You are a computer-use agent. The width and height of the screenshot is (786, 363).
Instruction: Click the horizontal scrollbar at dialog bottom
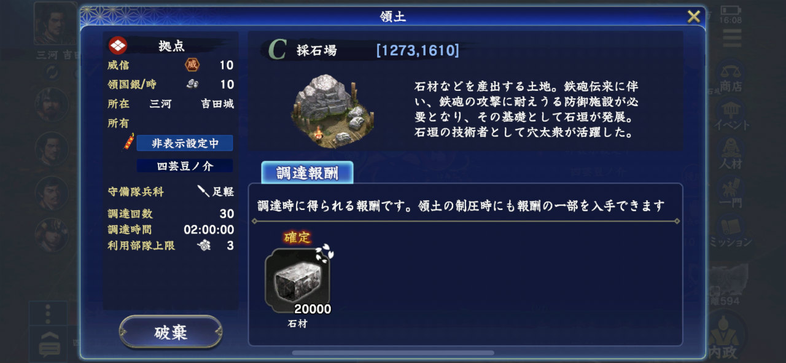393,353
